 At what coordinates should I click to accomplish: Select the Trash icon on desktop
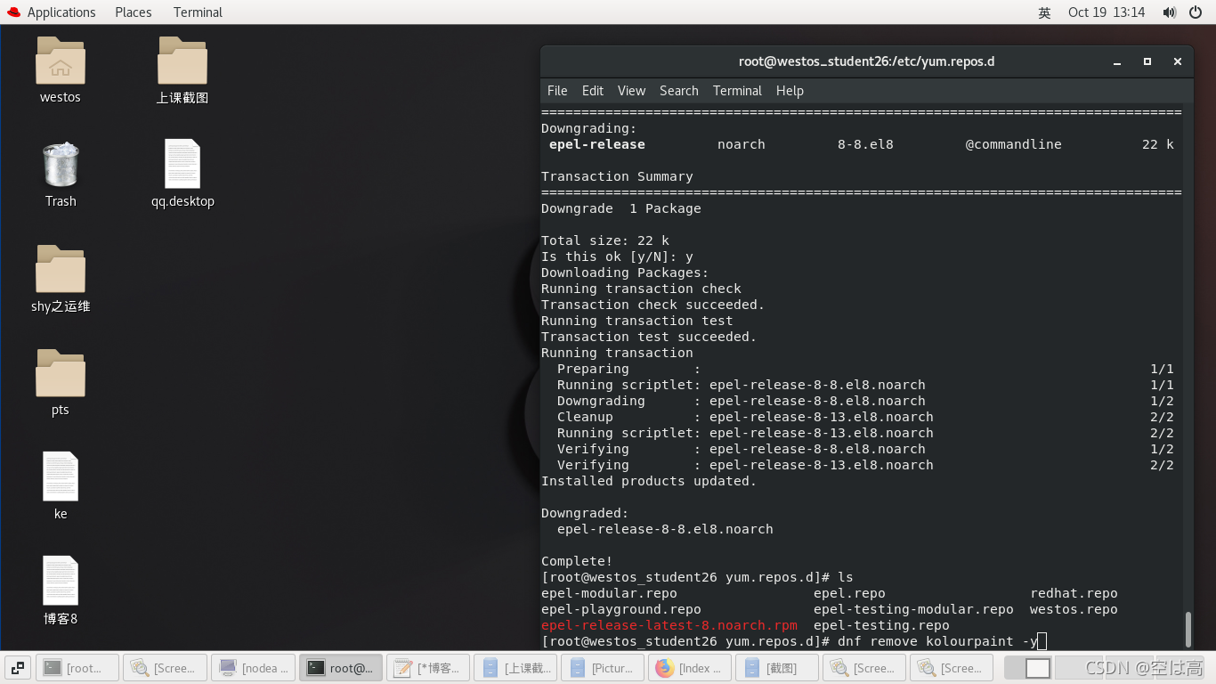[61, 165]
